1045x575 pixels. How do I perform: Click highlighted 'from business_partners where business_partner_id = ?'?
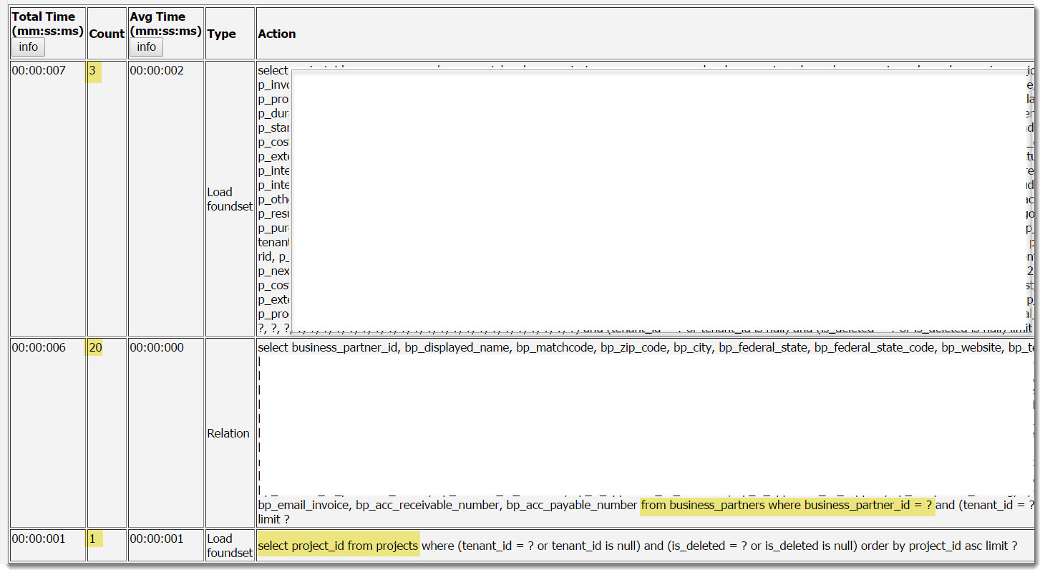787,506
